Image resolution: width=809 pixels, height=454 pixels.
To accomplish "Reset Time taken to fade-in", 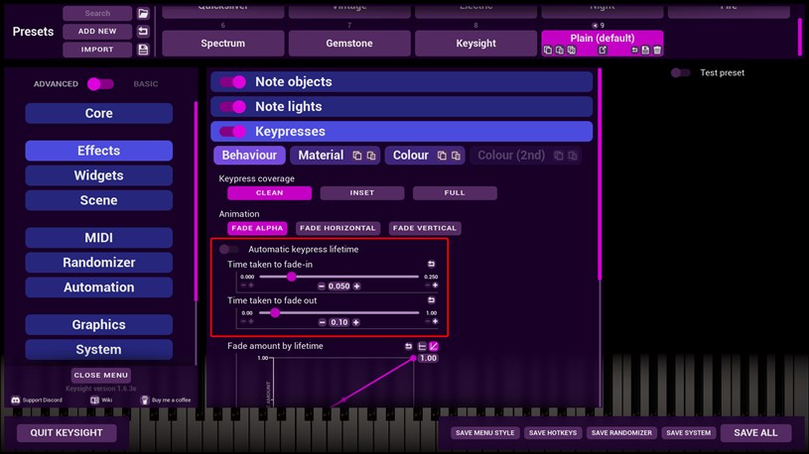I will (x=432, y=264).
